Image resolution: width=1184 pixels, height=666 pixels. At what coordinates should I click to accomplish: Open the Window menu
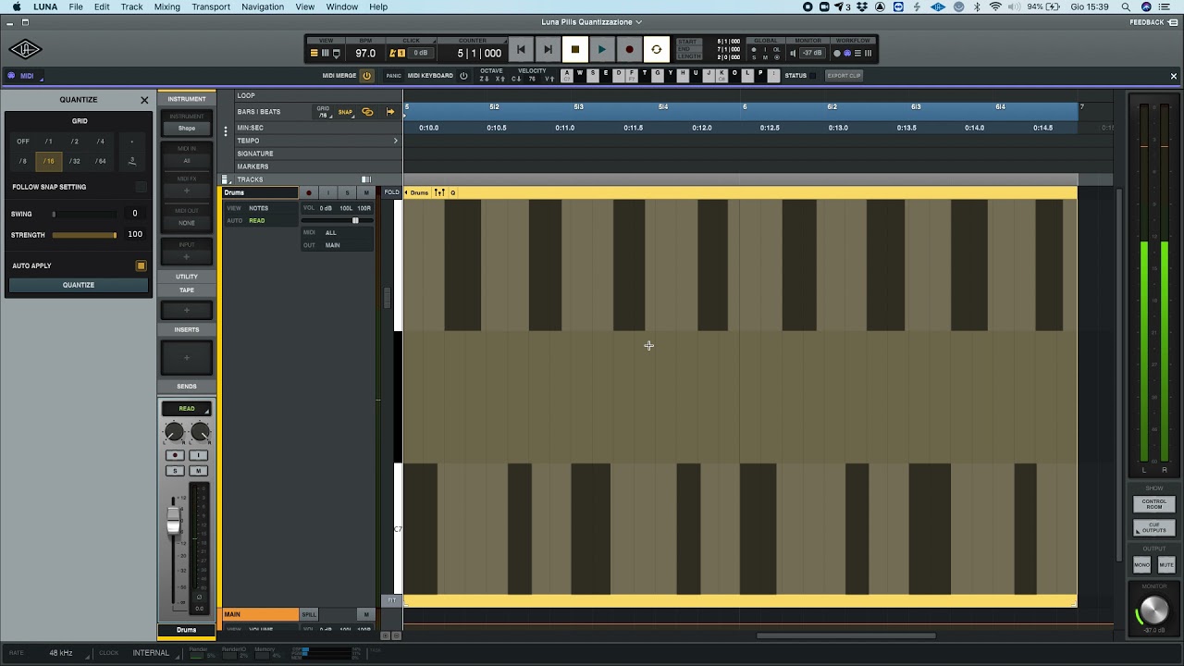coord(341,6)
